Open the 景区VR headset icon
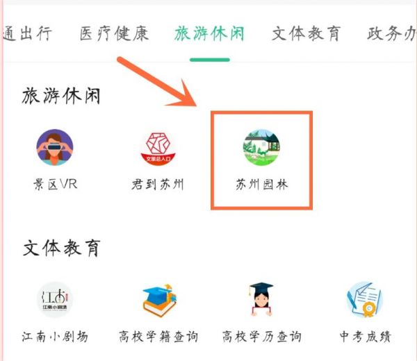Screen dimensions: 417x361 pos(55,147)
